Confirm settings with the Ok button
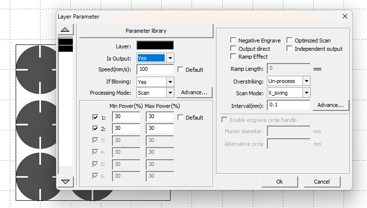The image size is (367, 208). (x=280, y=182)
